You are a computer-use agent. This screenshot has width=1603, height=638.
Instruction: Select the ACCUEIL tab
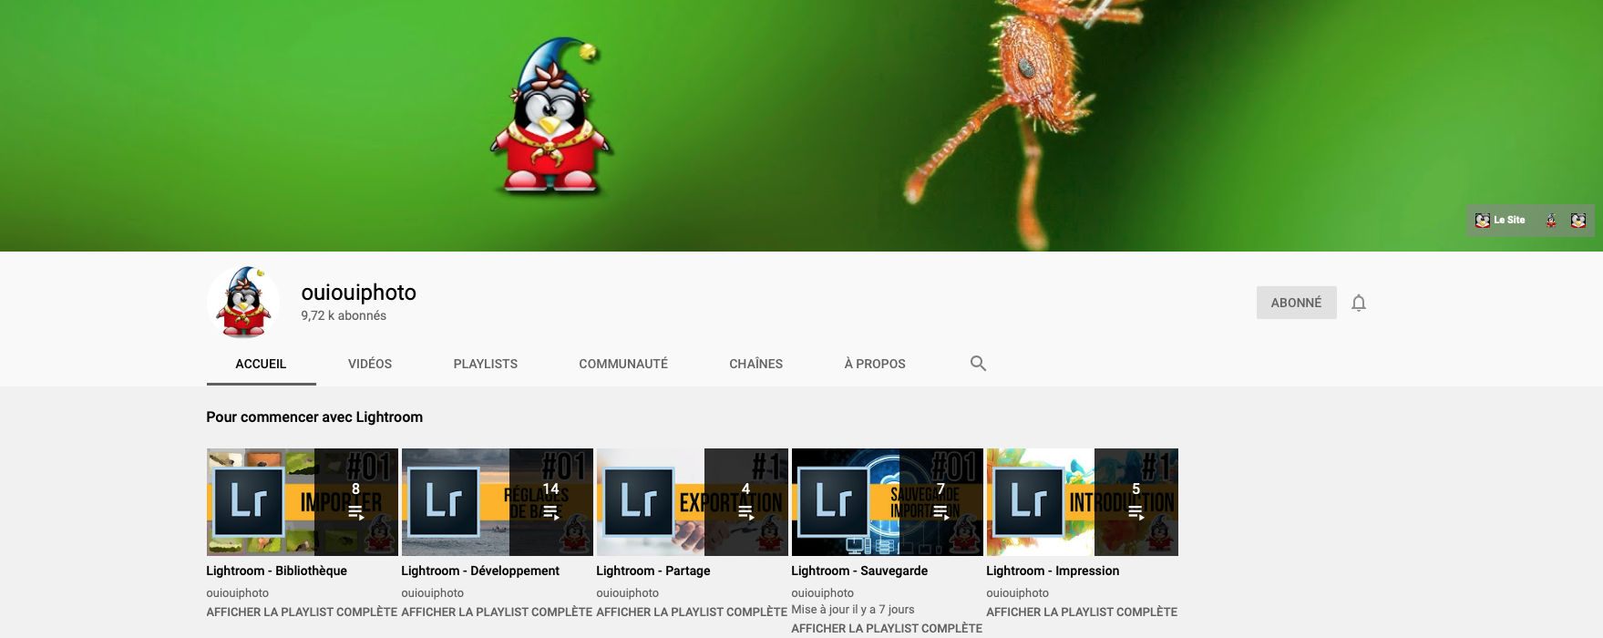261,364
